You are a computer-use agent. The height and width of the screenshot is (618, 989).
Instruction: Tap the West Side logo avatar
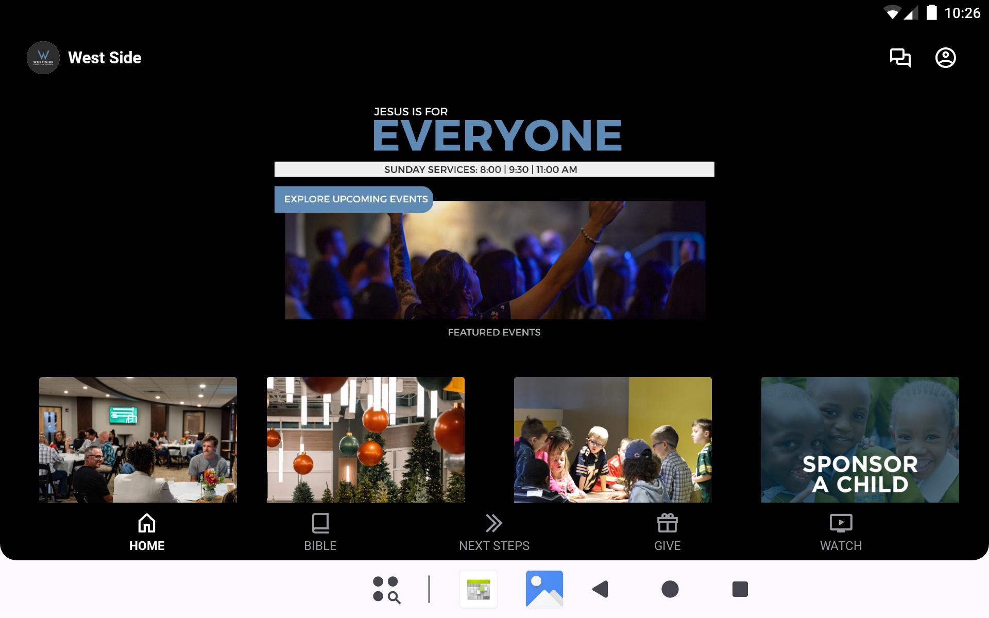tap(43, 58)
